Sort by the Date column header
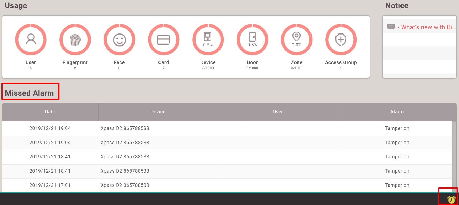Screen dimensions: 459x205 [x=50, y=112]
